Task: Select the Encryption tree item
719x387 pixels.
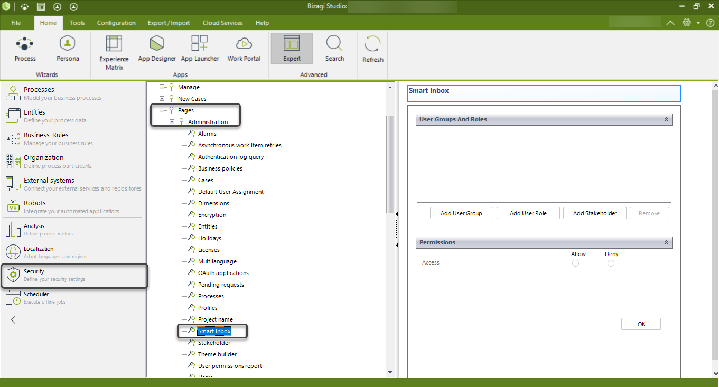Action: [212, 215]
